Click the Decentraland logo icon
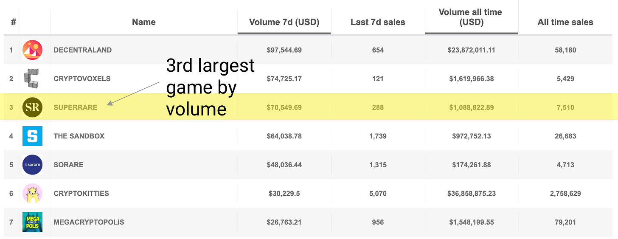618x239 pixels. tap(32, 50)
